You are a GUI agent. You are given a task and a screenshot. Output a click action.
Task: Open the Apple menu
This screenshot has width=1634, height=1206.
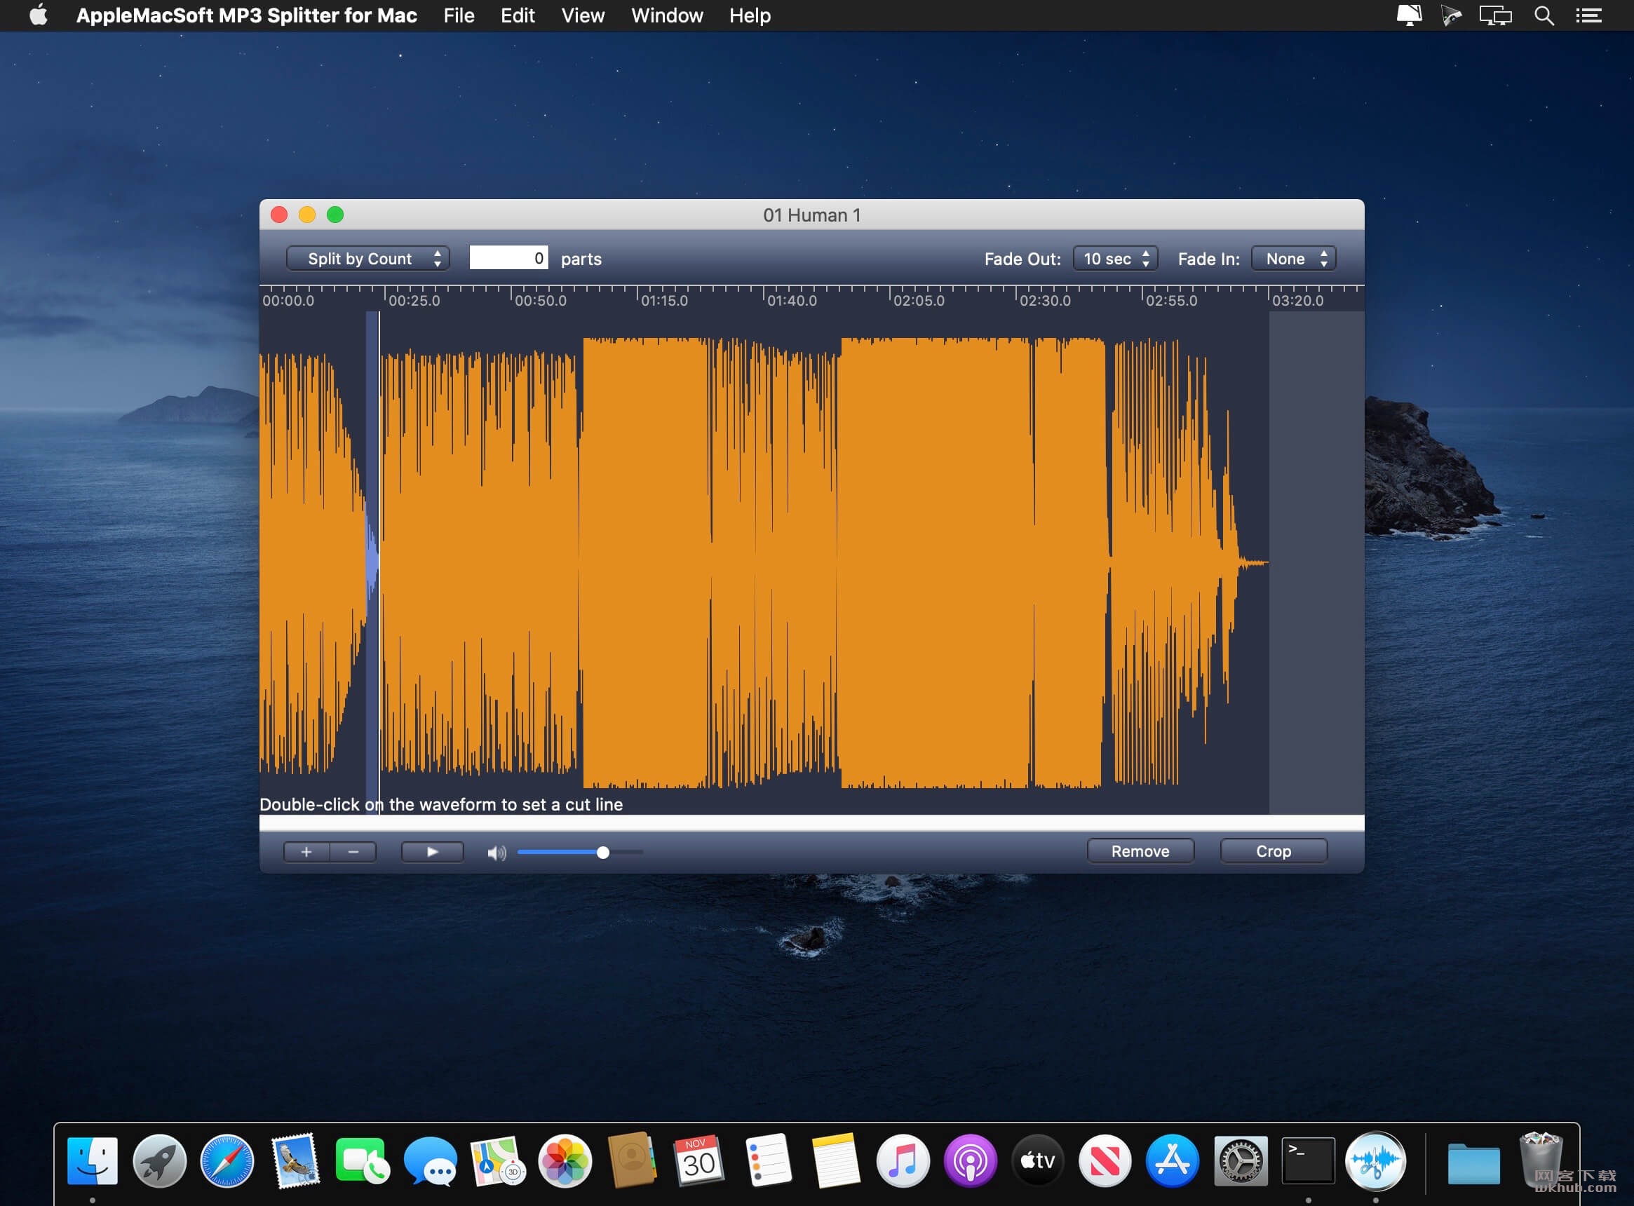39,15
